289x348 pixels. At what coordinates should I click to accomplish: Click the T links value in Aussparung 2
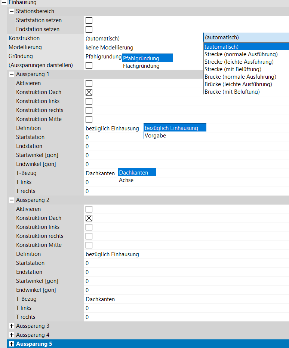tap(150, 308)
